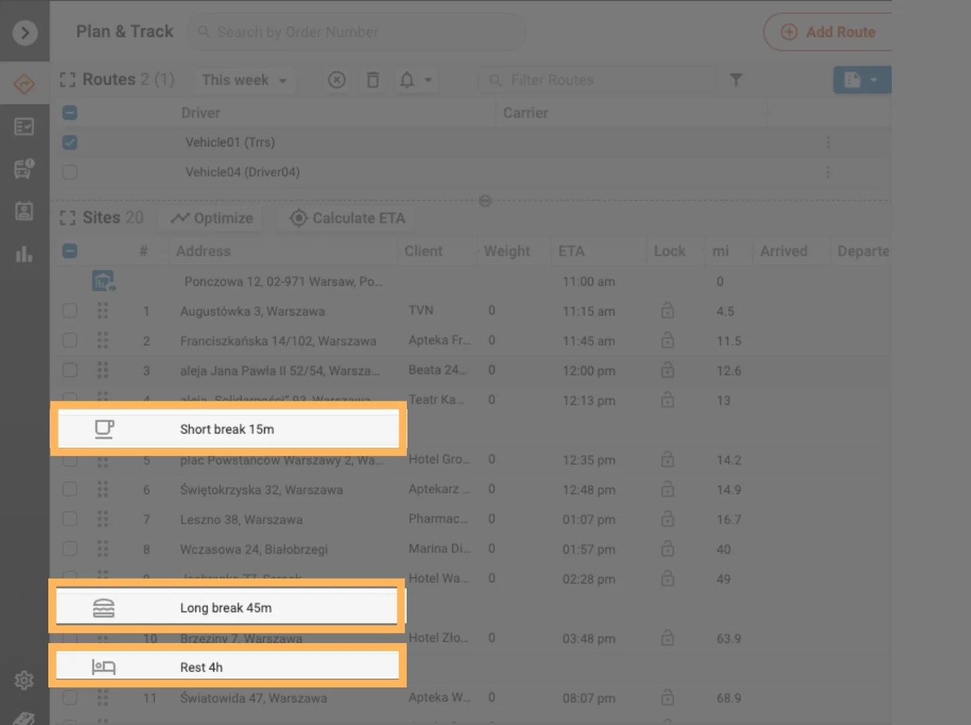
Task: Toggle the lock on the 01:57 pm row
Action: (x=668, y=548)
